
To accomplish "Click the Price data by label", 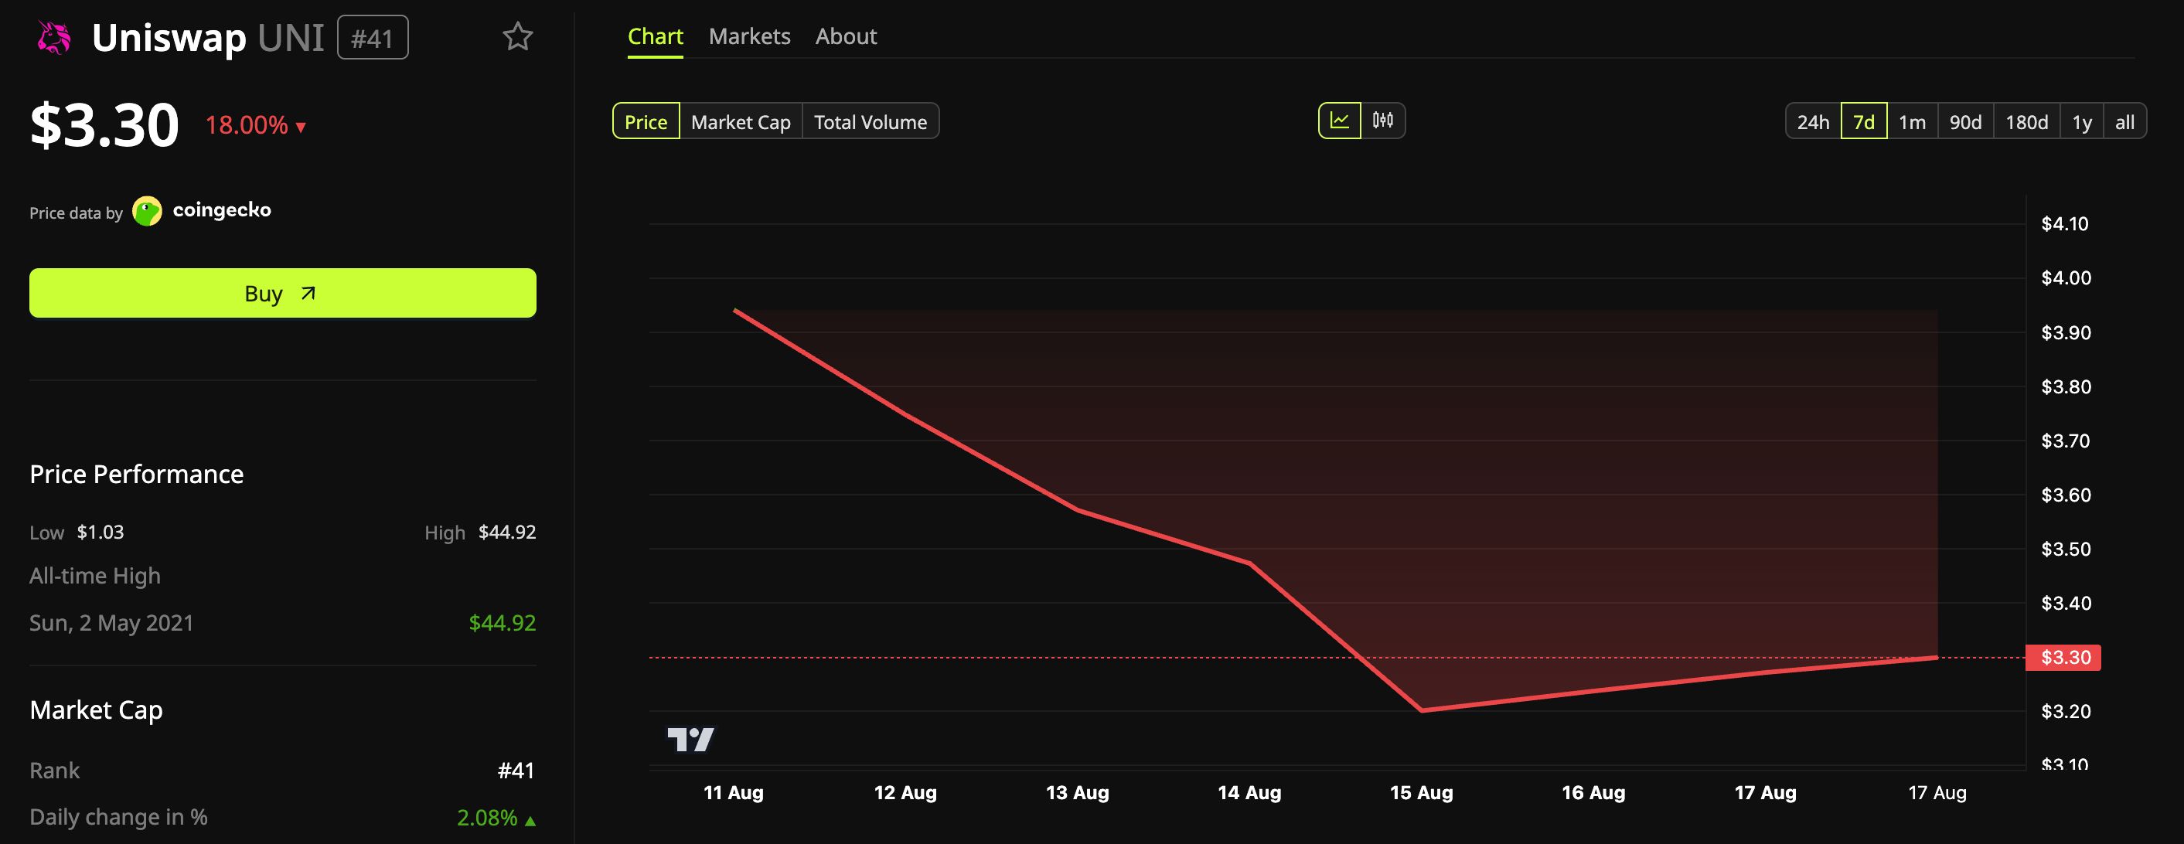I will [77, 213].
